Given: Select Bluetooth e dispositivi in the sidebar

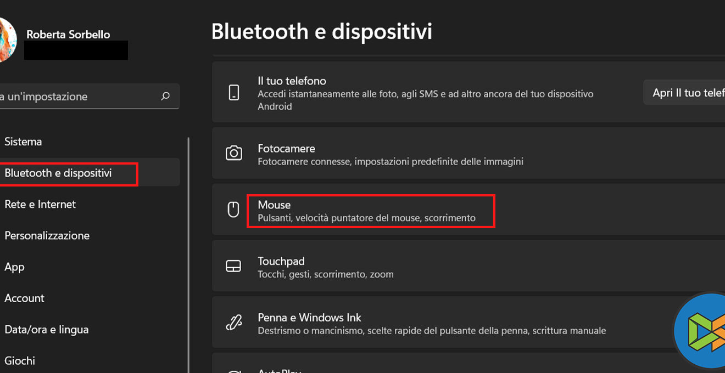Looking at the screenshot, I should (x=58, y=173).
